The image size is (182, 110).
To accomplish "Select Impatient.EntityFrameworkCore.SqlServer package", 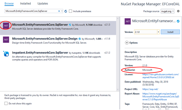I will point(58,56).
